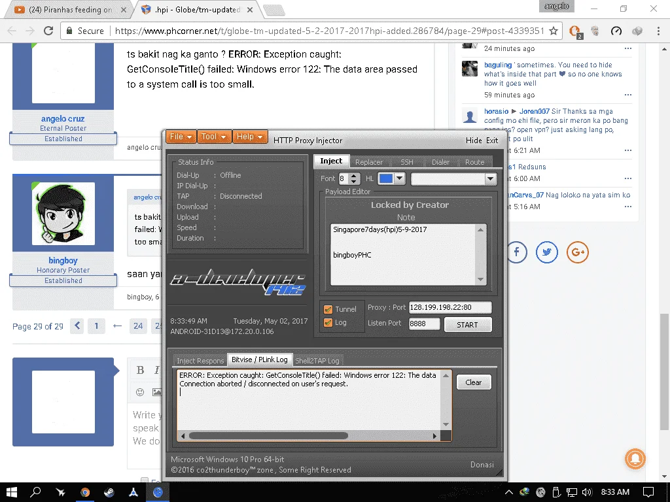
Task: Open bingboy profile link
Action: pos(63,260)
